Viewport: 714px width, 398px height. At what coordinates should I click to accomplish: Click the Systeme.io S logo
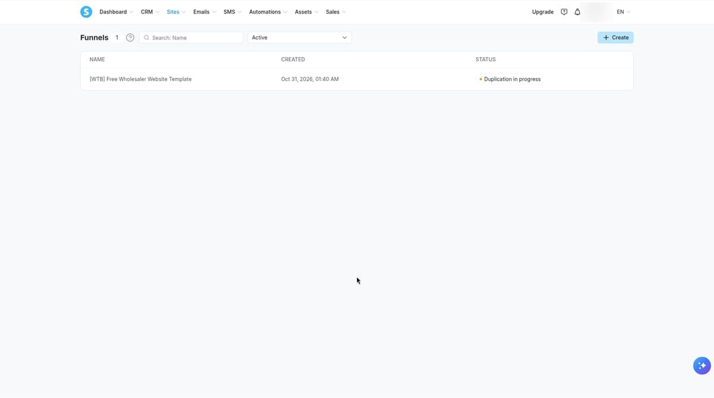pyautogui.click(x=86, y=12)
